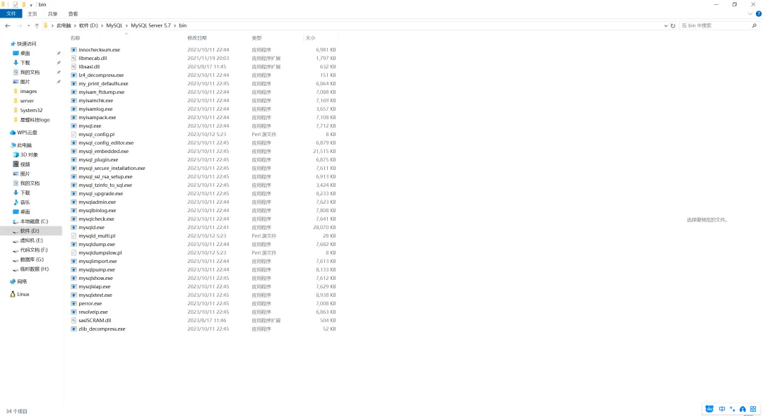763x416 pixels.
Task: Open the quick access toolbar dropdown
Action: (31, 5)
